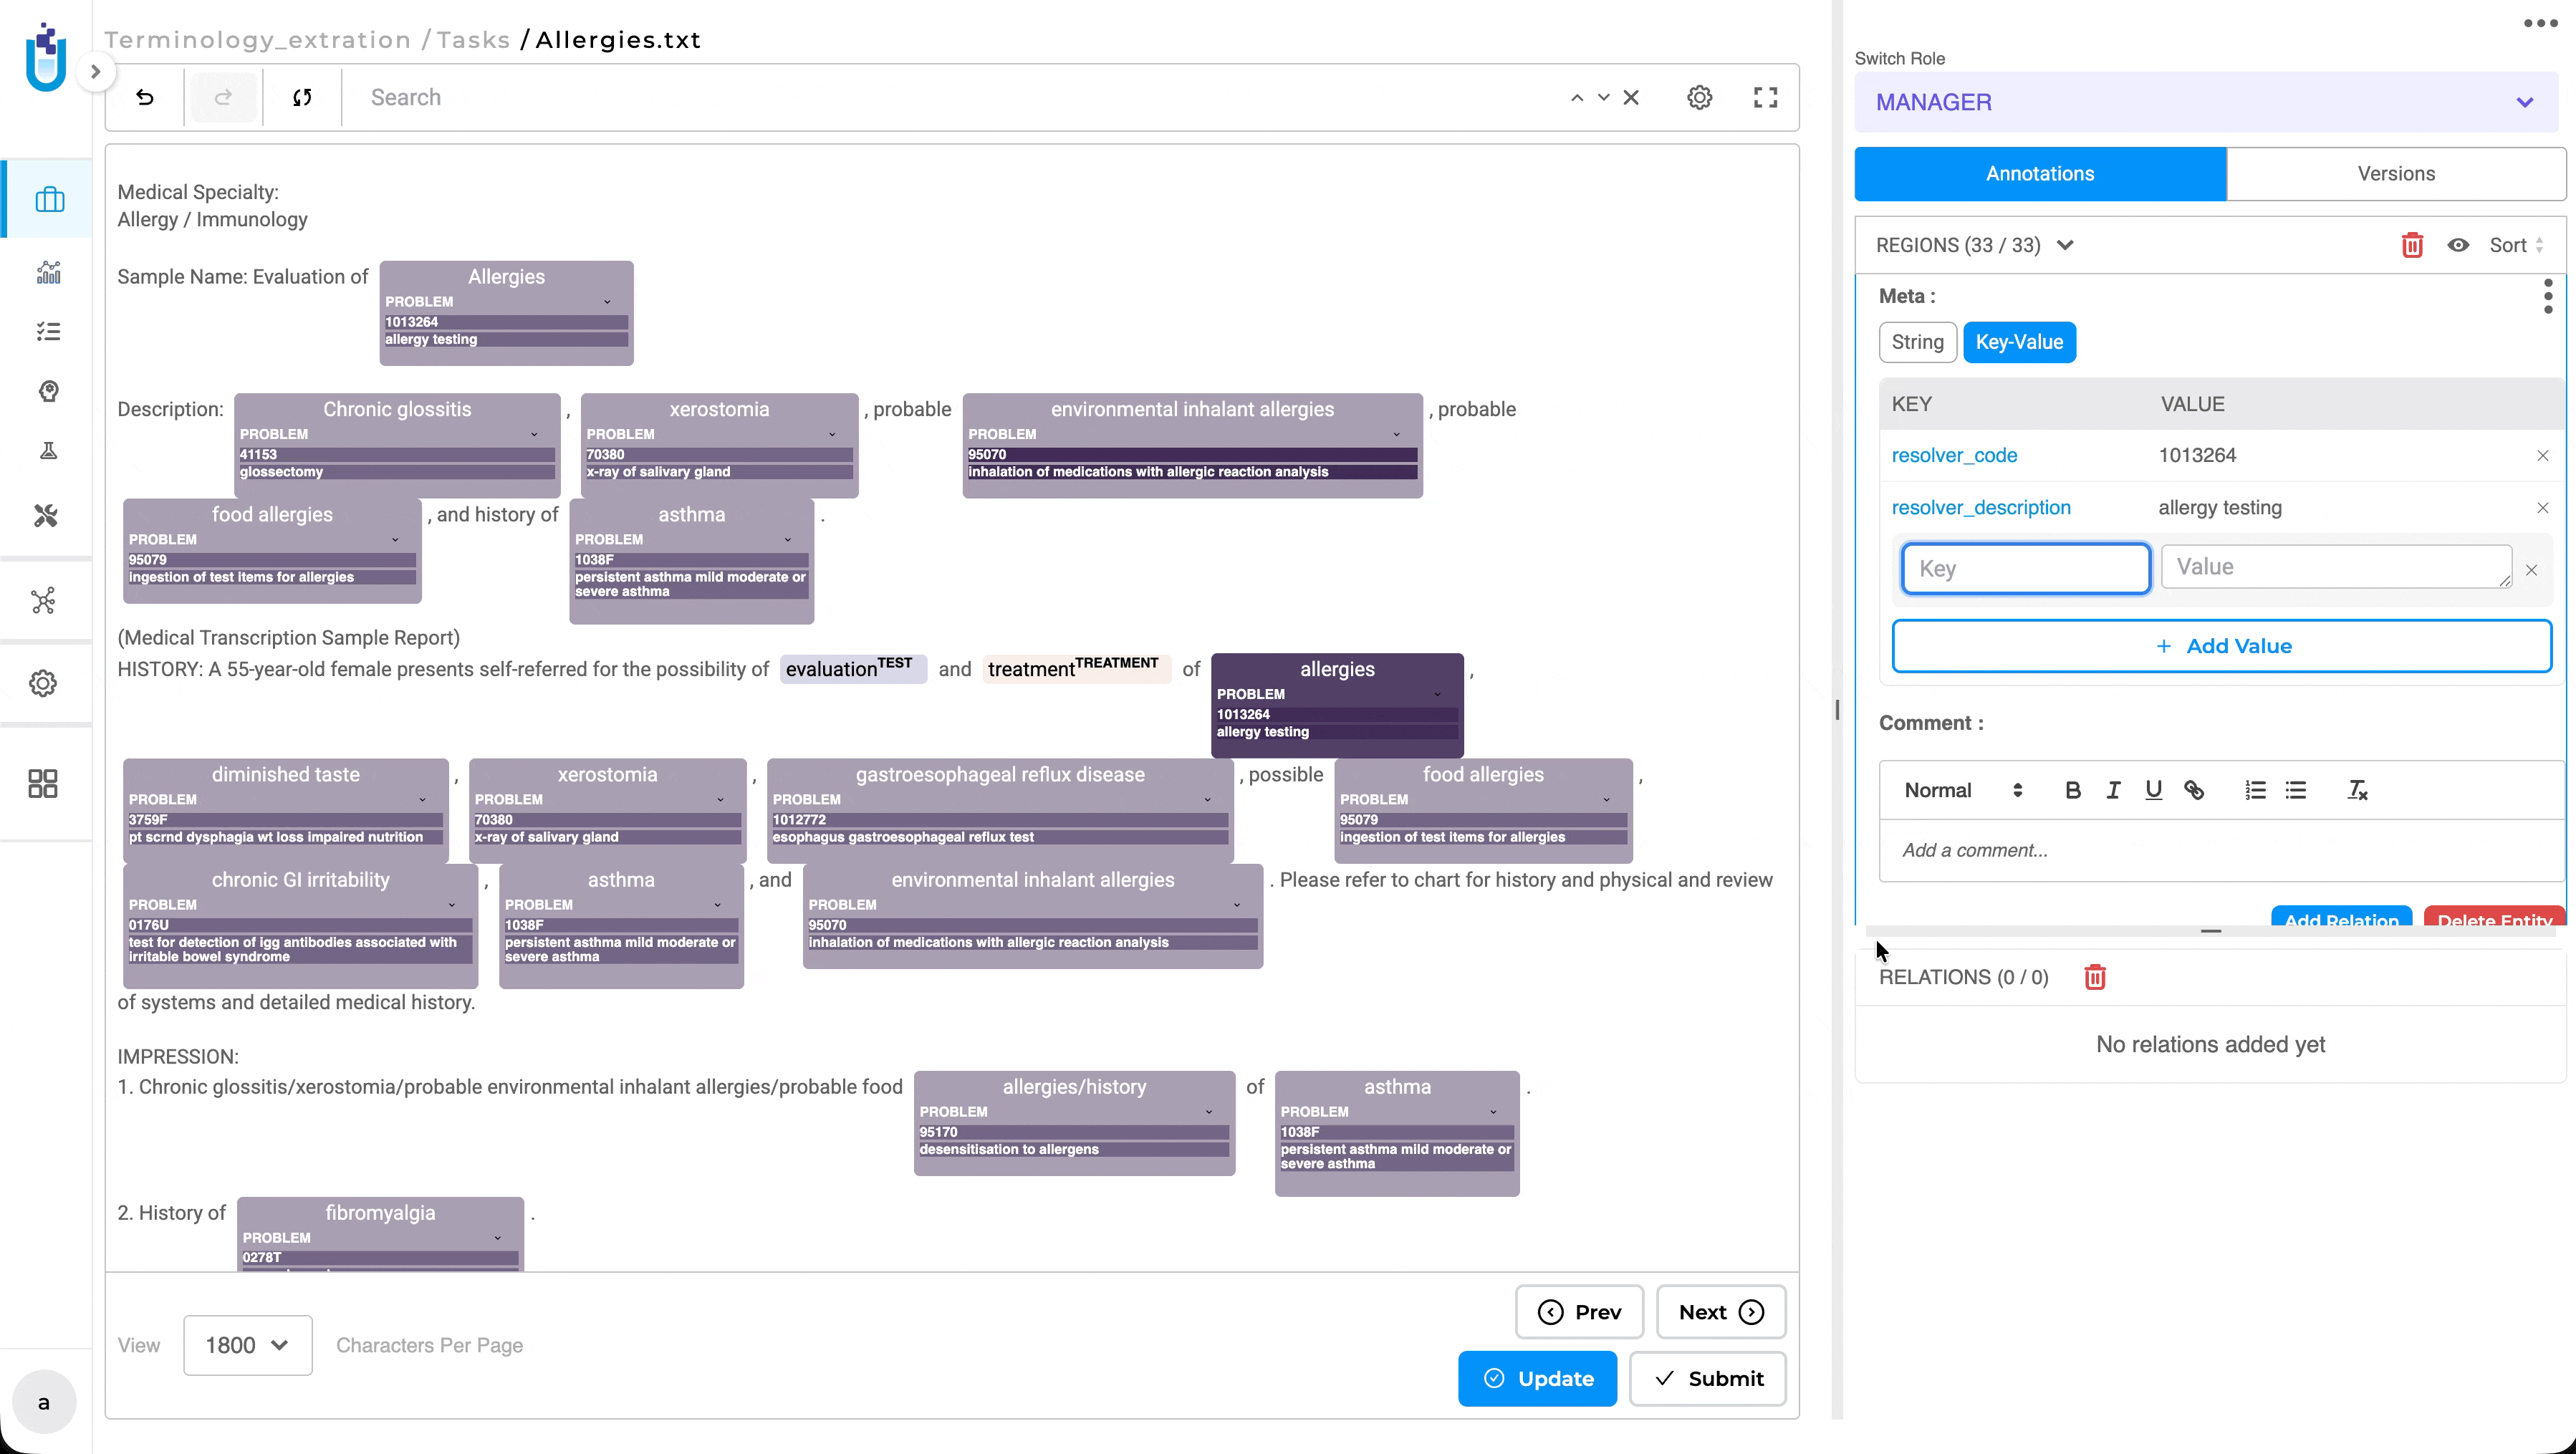Clear the search with X icon

(x=1631, y=97)
